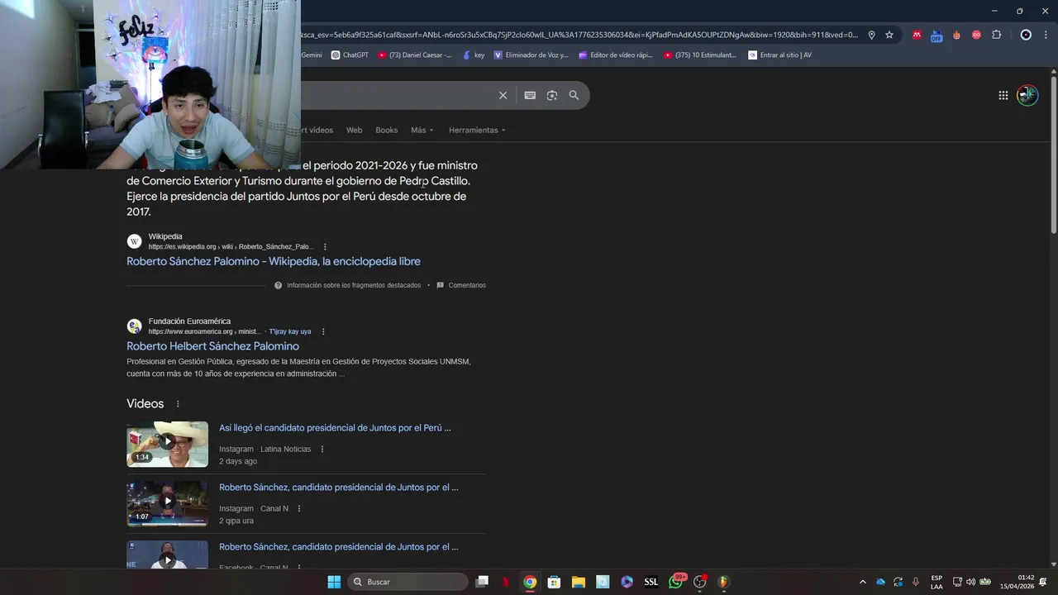Click the microphone icon in system tray
The image size is (1058, 595).
[915, 582]
